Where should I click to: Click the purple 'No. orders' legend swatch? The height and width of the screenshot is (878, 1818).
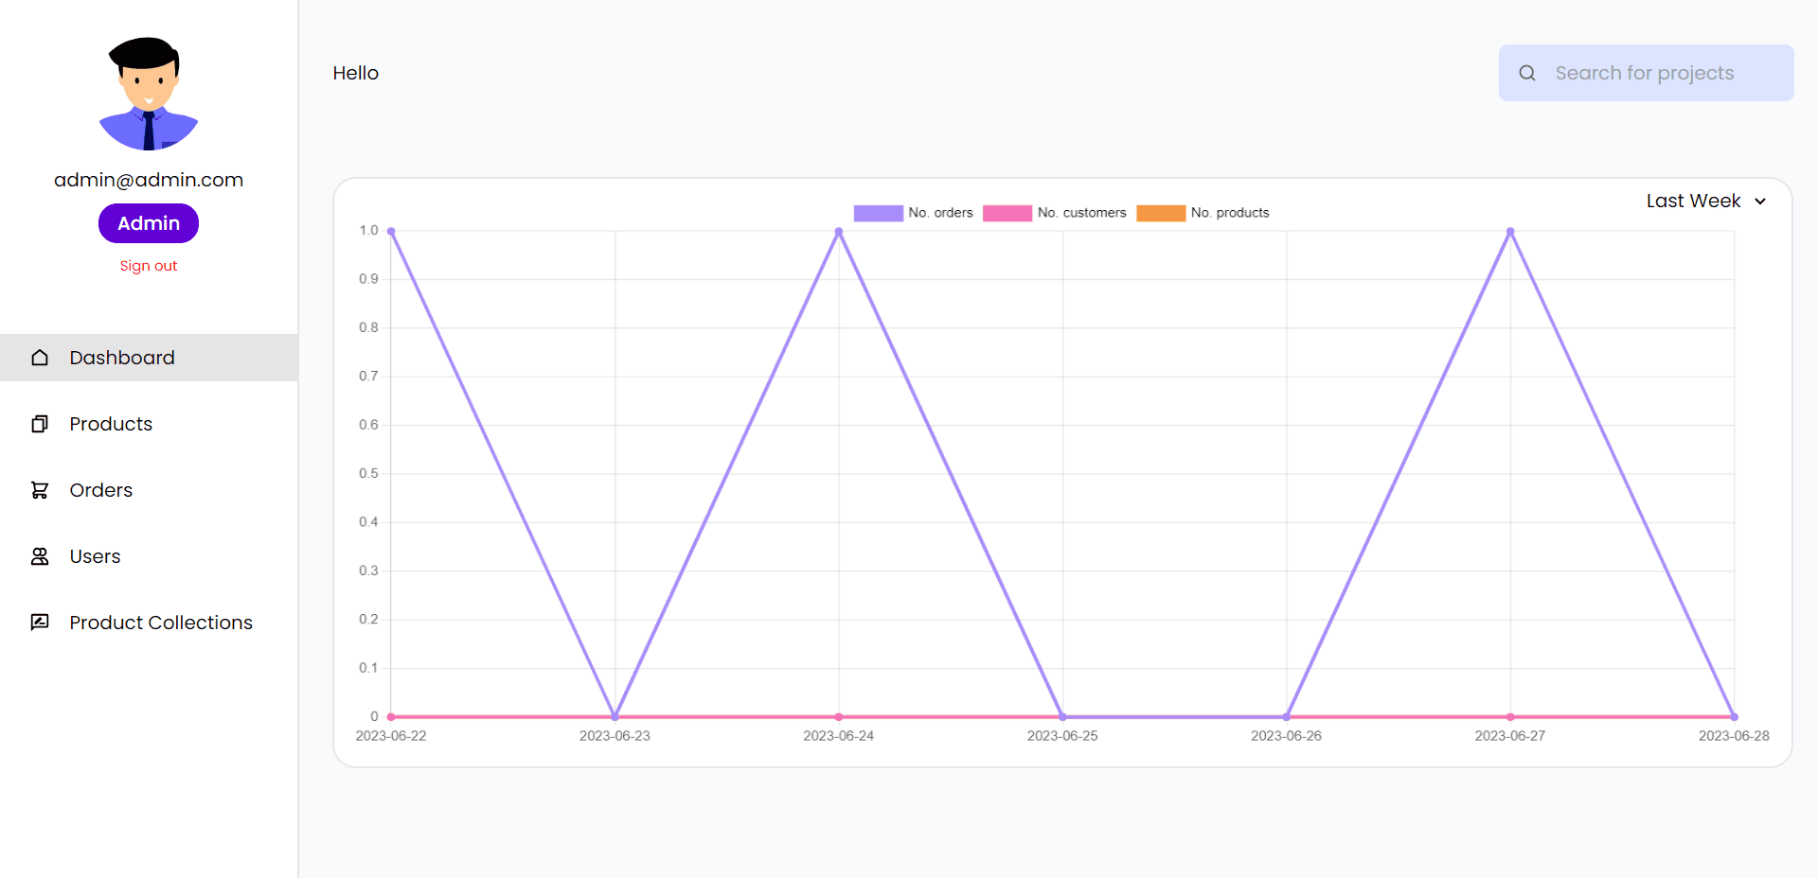pos(877,213)
